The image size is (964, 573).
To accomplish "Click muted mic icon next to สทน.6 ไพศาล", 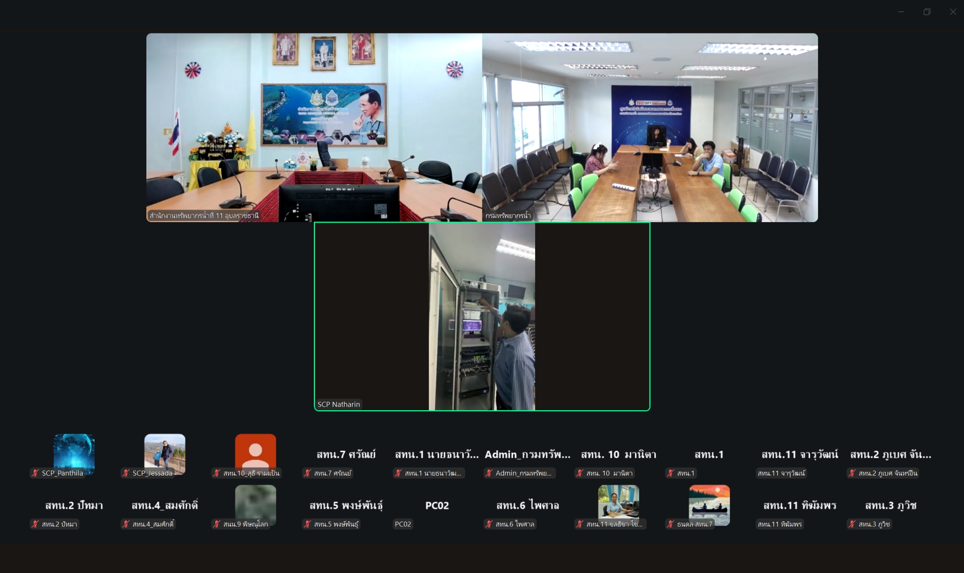I will tap(490, 524).
